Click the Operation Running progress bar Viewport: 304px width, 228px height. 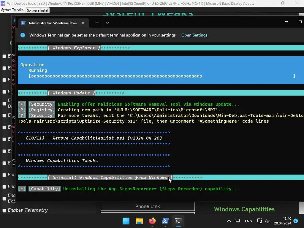tap(162, 76)
